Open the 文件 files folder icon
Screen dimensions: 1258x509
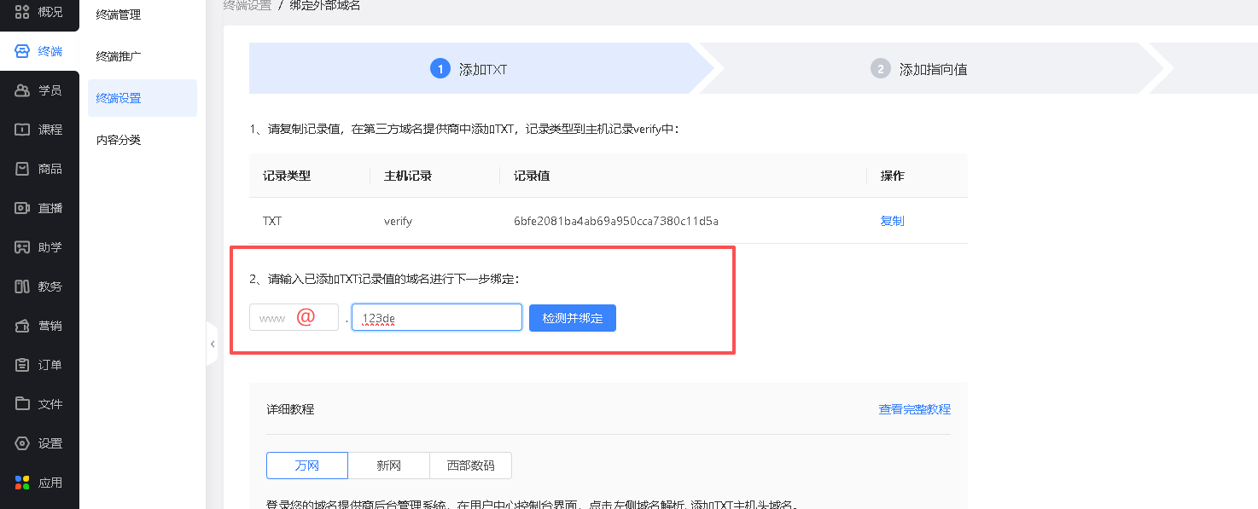[x=23, y=404]
